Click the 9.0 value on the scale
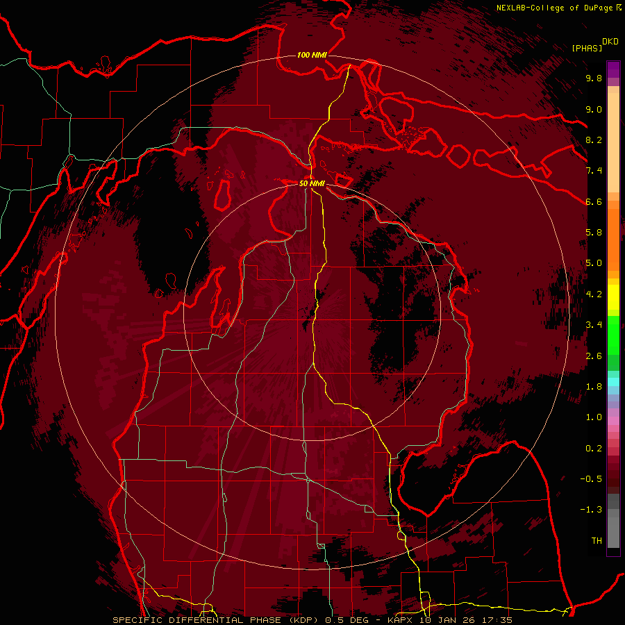This screenshot has height=625, width=625. pyautogui.click(x=594, y=109)
